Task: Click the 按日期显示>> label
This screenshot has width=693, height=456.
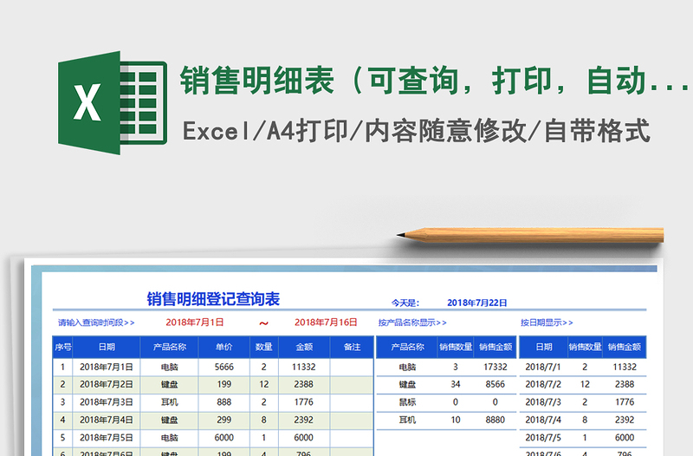Action: click(547, 322)
